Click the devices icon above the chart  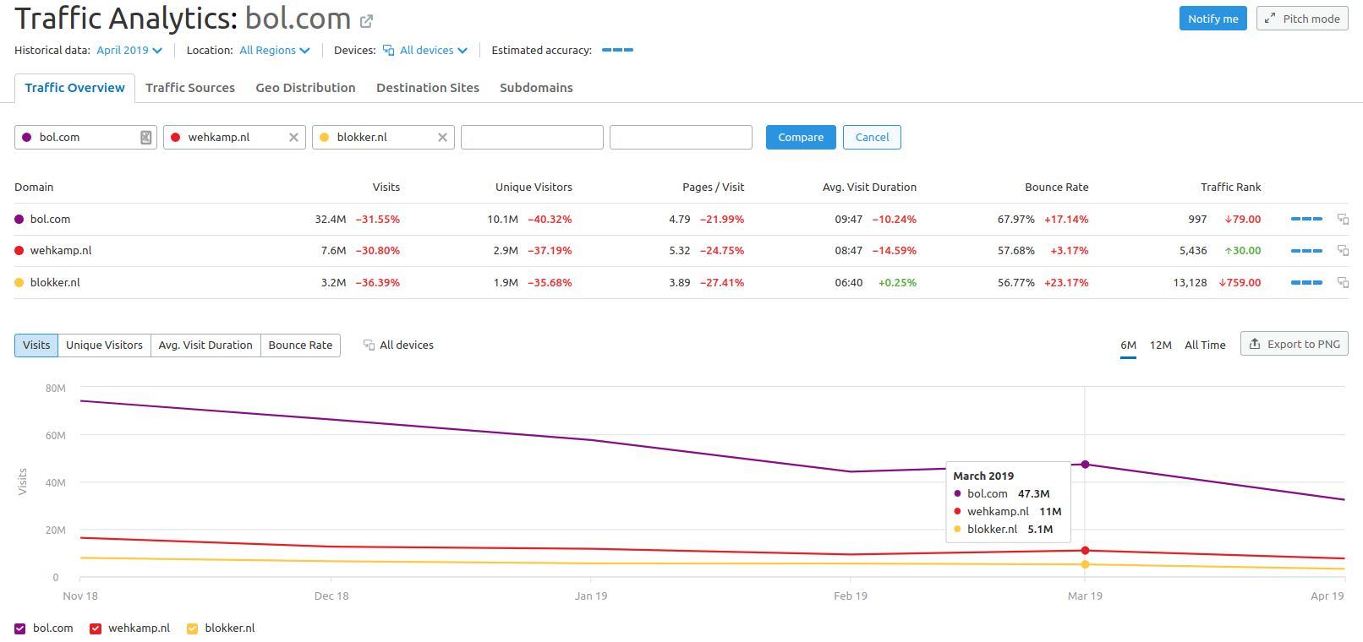tap(369, 345)
